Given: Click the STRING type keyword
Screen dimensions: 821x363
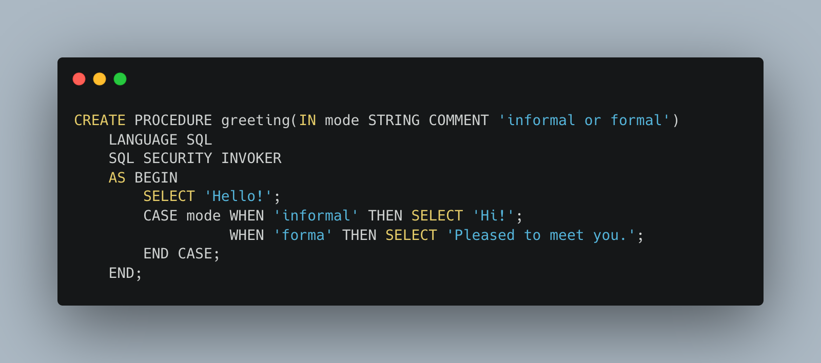Looking at the screenshot, I should [394, 120].
